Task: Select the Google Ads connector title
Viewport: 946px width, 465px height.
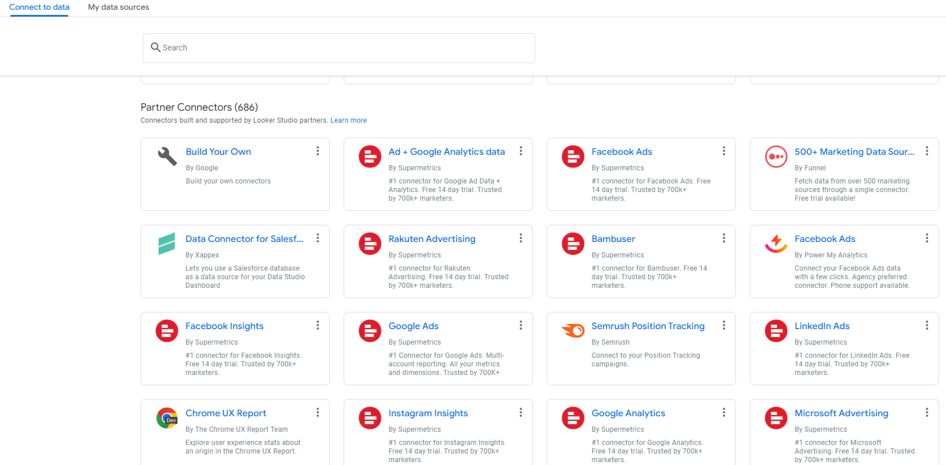Action: [413, 326]
